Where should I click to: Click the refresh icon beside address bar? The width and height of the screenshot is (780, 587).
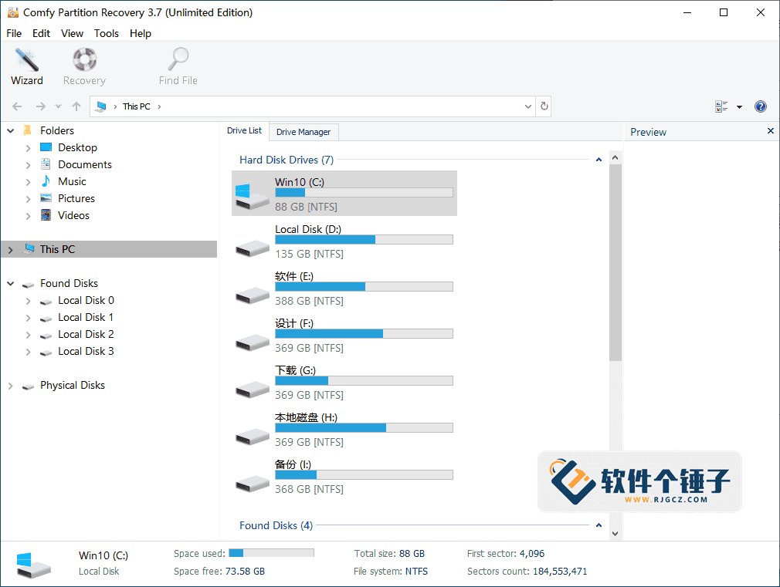tap(544, 106)
